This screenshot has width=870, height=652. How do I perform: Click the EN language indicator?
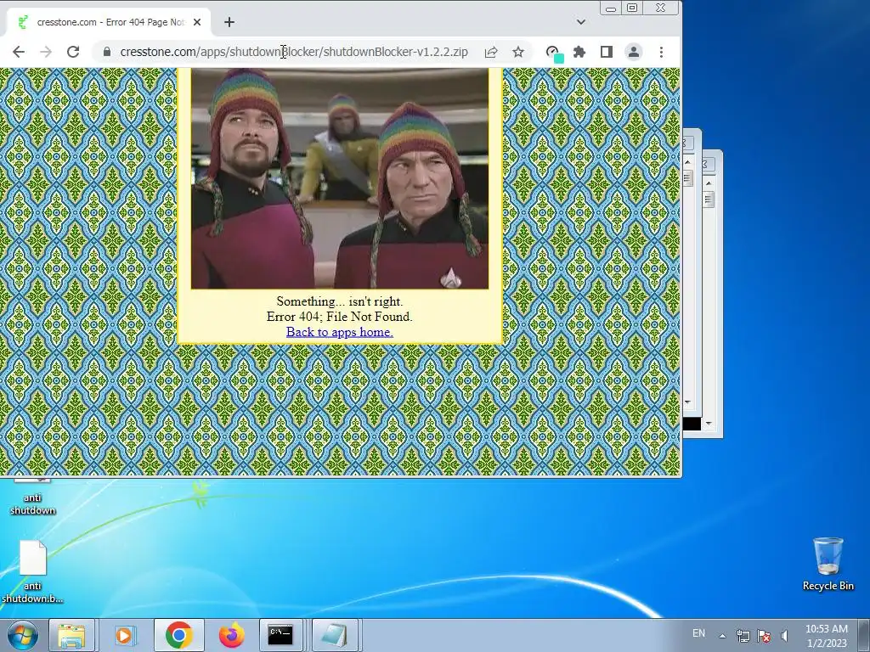(698, 633)
